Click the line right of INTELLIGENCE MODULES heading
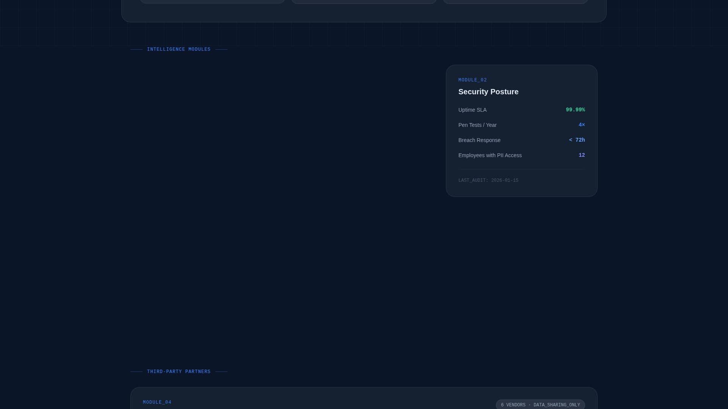Viewport: 728px width, 409px height. [221, 50]
